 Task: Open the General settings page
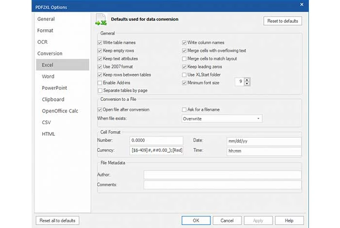pos(46,19)
